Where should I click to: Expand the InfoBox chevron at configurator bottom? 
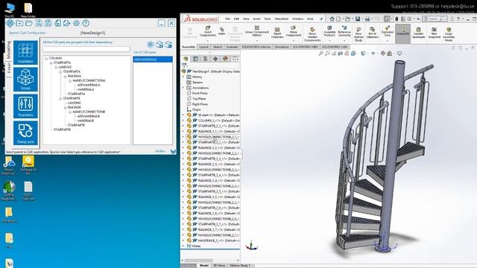(173, 151)
